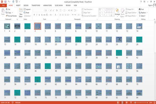This screenshot has height=104, width=156.
Task: Toggle text Shadow formatting
Action: [42, 15]
